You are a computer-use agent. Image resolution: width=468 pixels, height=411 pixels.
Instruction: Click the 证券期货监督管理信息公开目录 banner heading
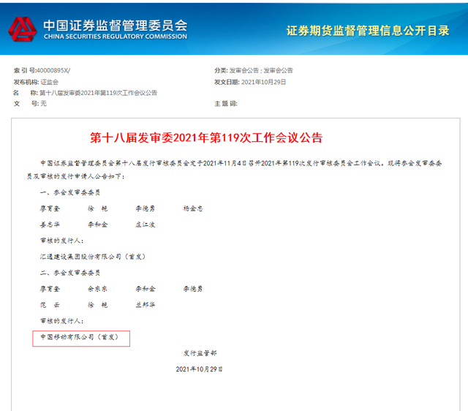(x=369, y=31)
